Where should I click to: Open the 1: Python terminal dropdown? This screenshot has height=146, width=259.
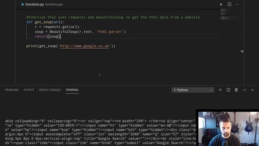coord(193,90)
